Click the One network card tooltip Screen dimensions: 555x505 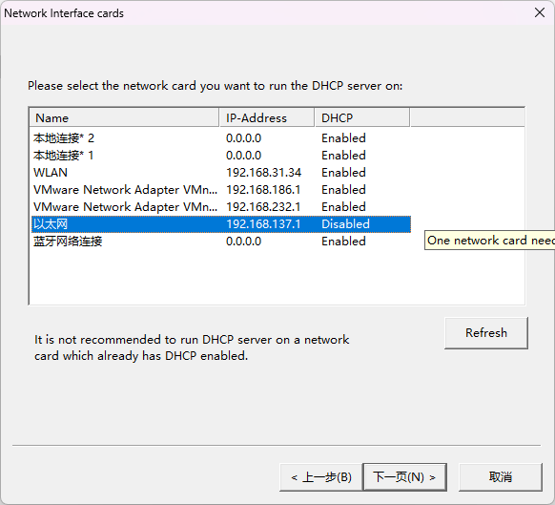coord(489,241)
